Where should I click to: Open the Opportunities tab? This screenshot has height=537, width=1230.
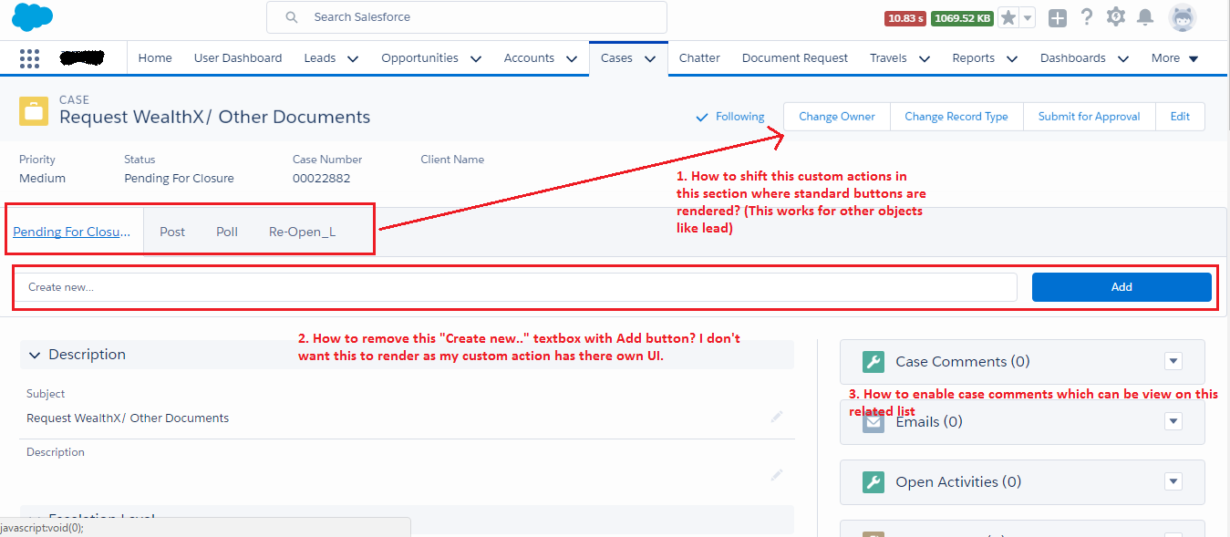point(419,57)
